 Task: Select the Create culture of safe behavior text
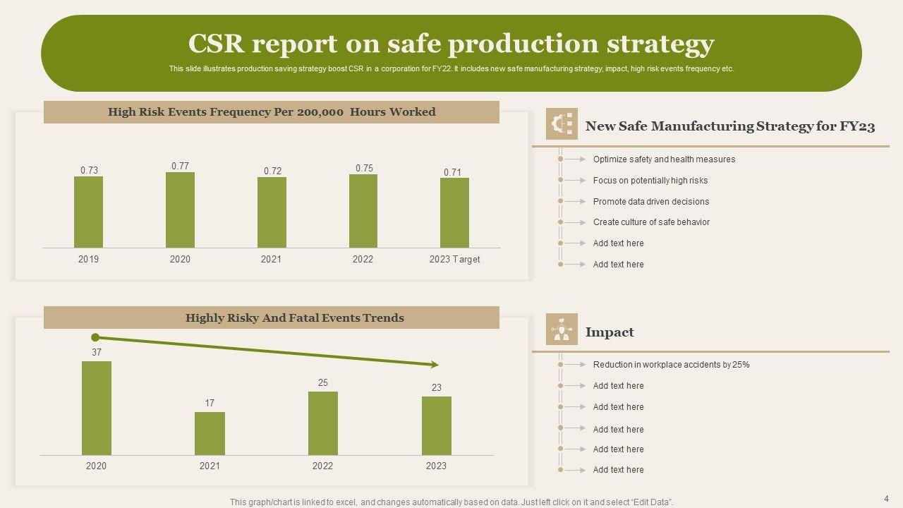651,222
